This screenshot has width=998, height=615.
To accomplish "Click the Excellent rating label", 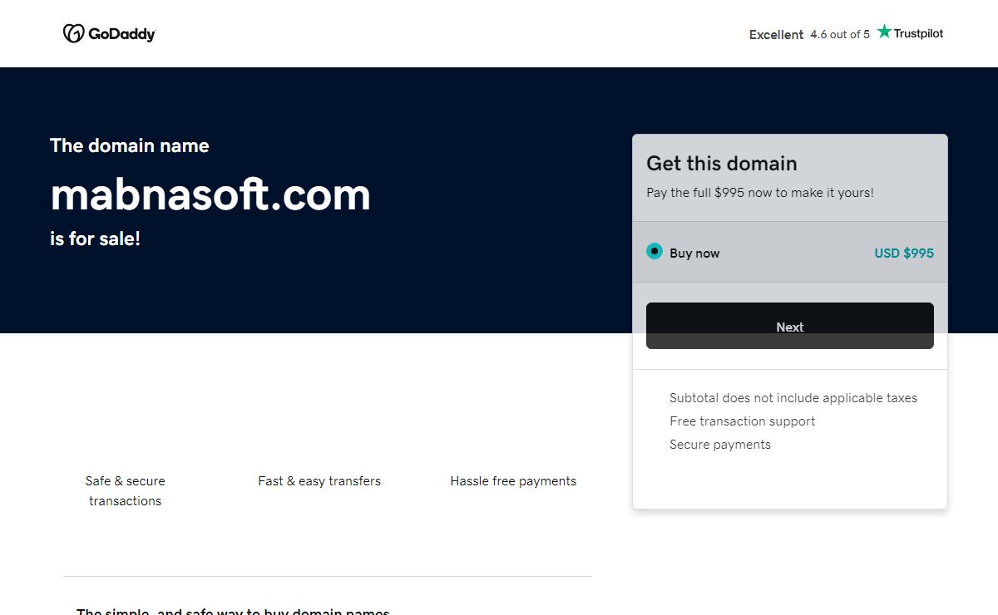I will [776, 35].
